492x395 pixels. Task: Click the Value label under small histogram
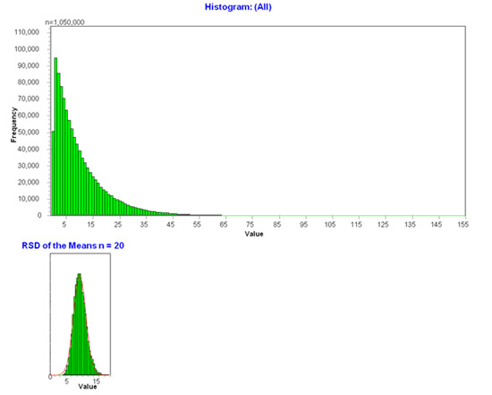(88, 386)
